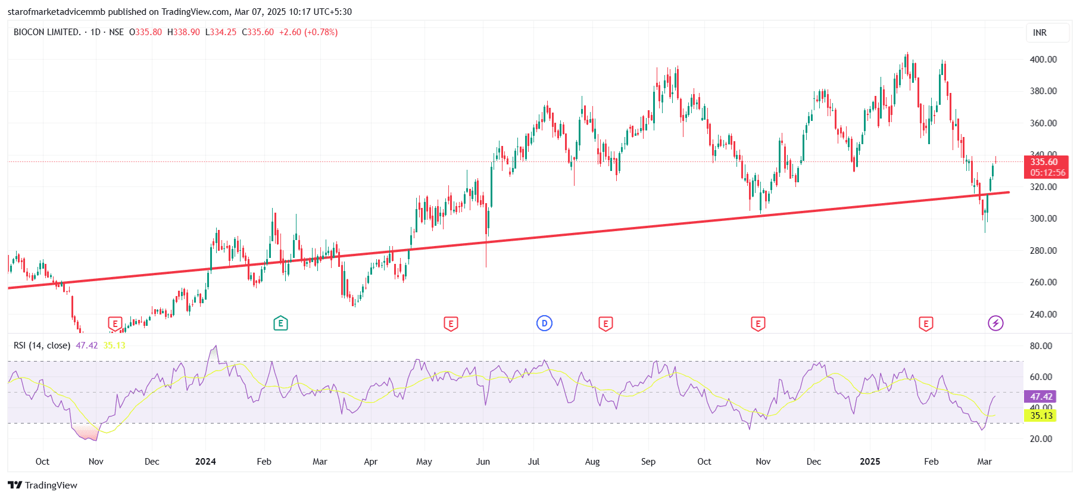This screenshot has width=1080, height=498.
Task: Click the purple 47.42 RSI axis label
Action: point(1041,396)
